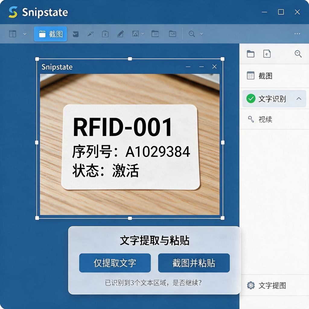Click the 仅提取文字 button

pyautogui.click(x=115, y=263)
